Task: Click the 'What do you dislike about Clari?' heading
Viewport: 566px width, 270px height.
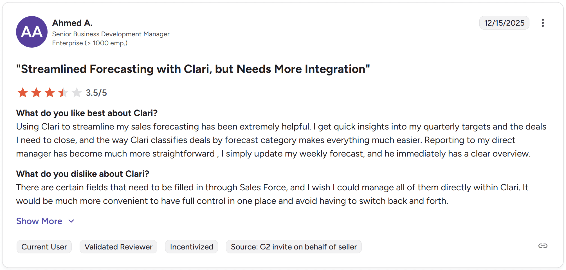Action: [x=82, y=174]
